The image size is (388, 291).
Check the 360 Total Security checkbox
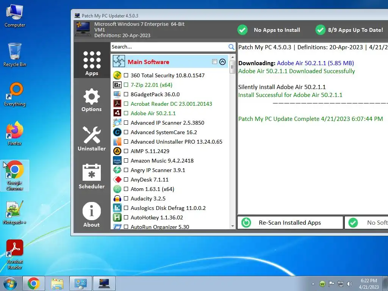click(126, 75)
